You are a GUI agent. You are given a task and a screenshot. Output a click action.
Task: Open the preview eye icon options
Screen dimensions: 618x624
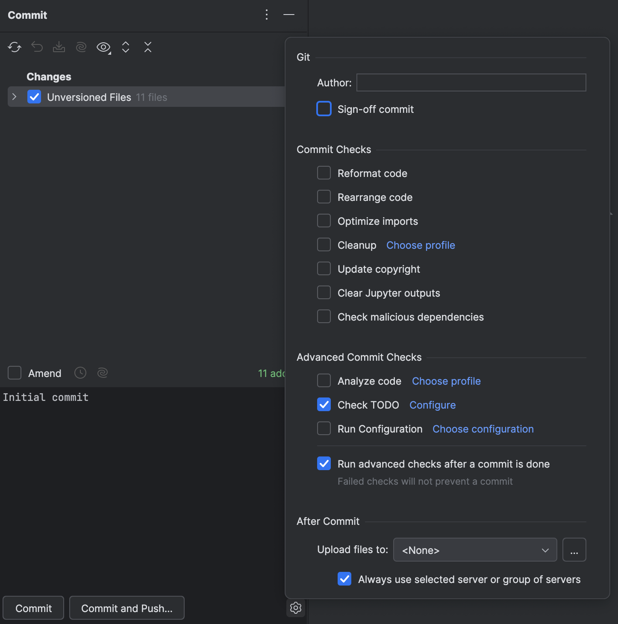point(103,47)
